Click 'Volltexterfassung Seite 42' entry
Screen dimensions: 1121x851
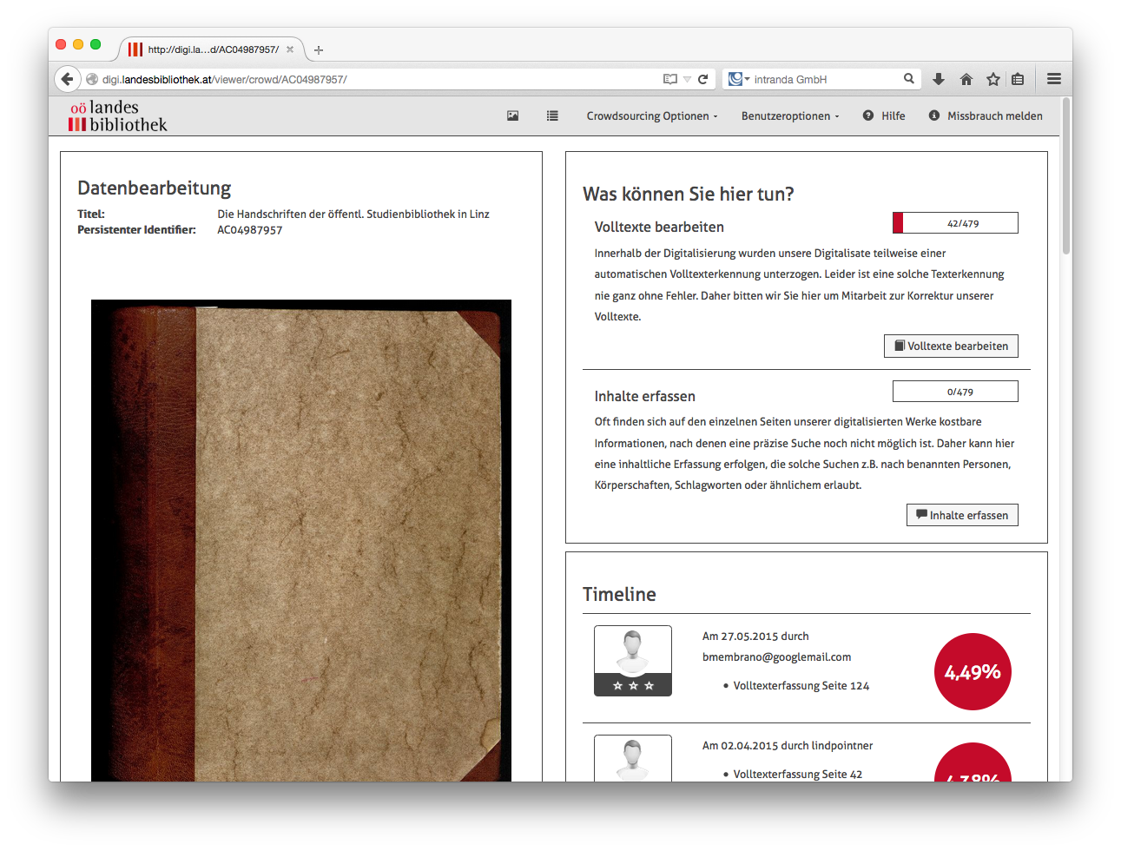[x=797, y=775]
